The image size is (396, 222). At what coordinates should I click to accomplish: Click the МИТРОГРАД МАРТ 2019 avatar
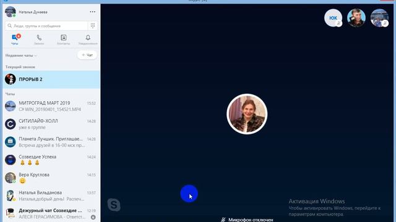tap(11, 106)
